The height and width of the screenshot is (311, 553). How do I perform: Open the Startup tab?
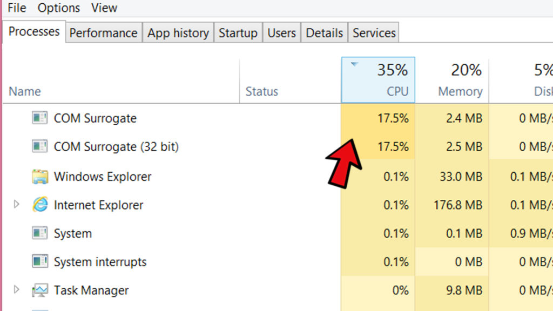point(238,33)
